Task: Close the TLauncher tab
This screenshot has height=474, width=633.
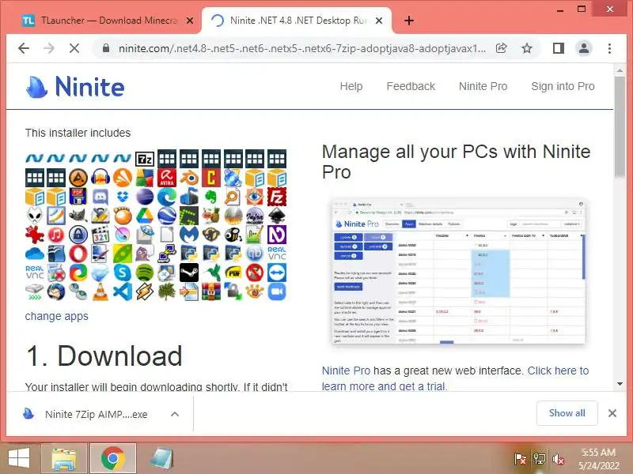Action: pos(189,21)
